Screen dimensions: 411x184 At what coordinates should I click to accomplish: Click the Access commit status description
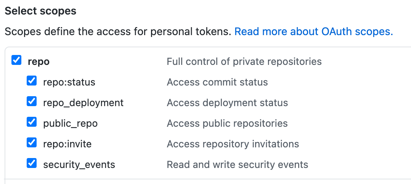(x=217, y=82)
